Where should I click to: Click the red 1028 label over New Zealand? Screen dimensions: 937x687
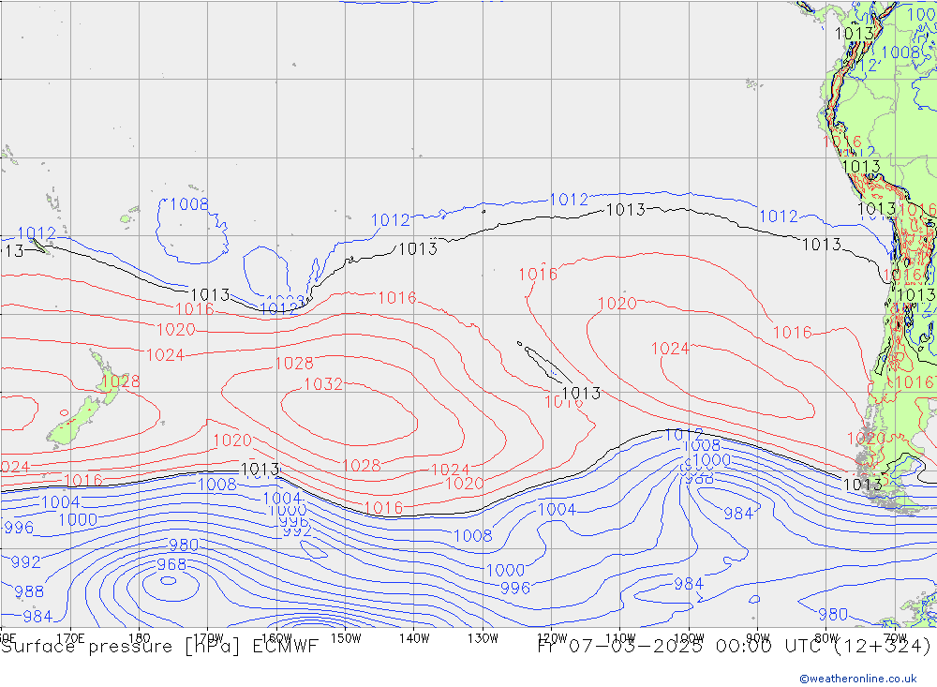pyautogui.click(x=120, y=381)
